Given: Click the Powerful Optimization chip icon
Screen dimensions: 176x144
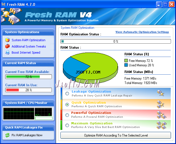Looking at the screenshot, I should point(161,115).
